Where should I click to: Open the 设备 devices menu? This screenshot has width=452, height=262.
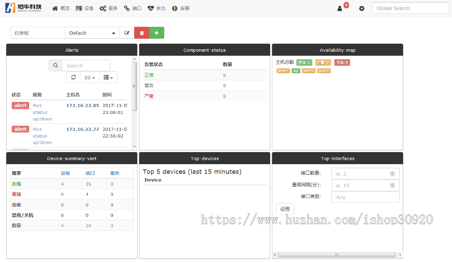[84, 9]
